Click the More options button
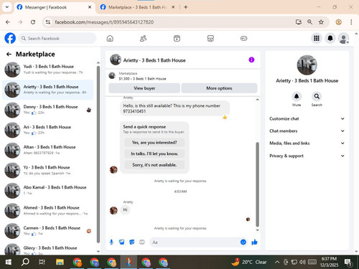 click(219, 88)
